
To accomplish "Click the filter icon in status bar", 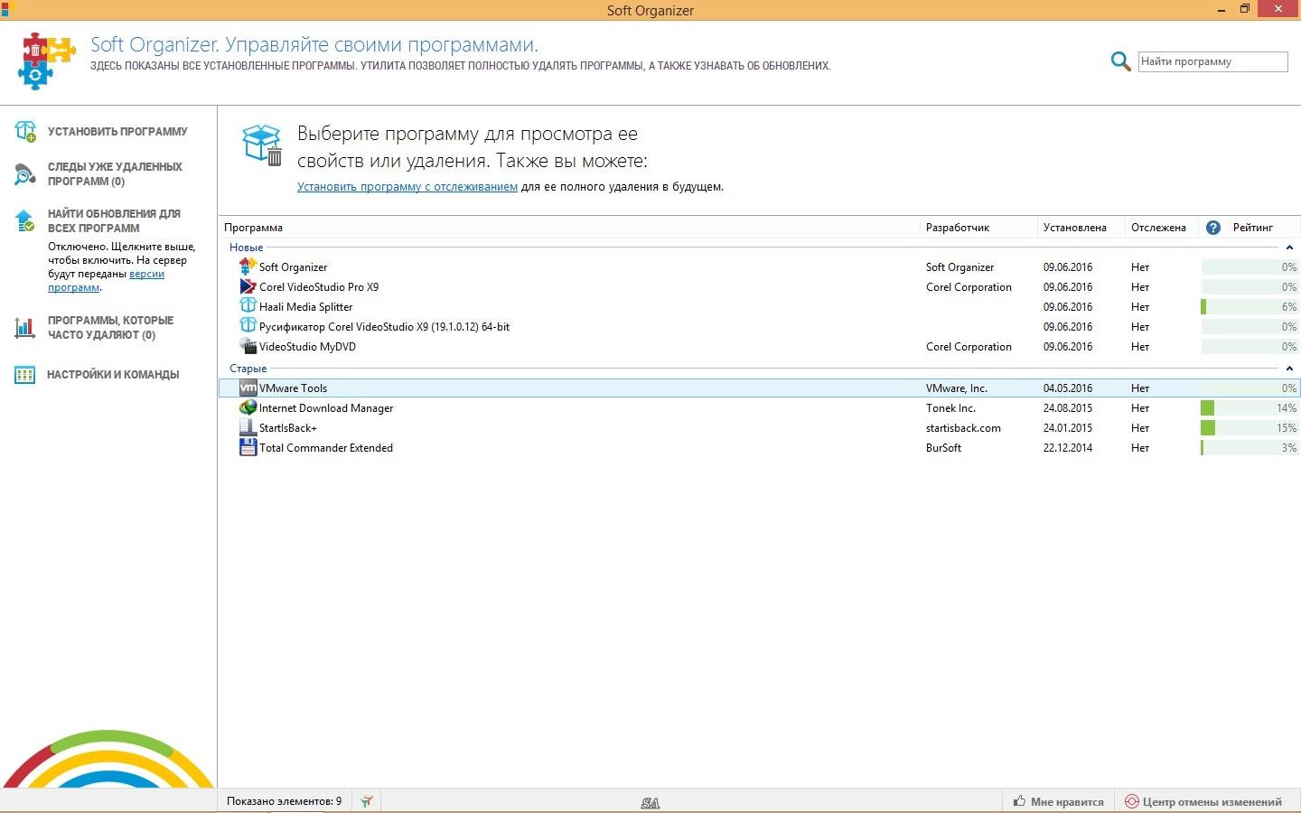I will coord(366,801).
